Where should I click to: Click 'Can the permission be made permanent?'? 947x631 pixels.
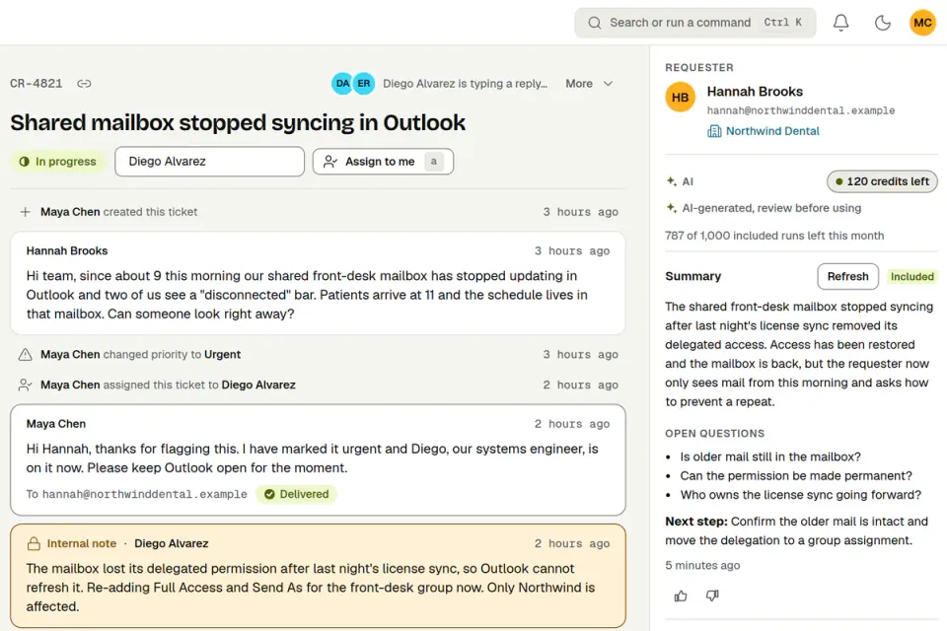(796, 476)
